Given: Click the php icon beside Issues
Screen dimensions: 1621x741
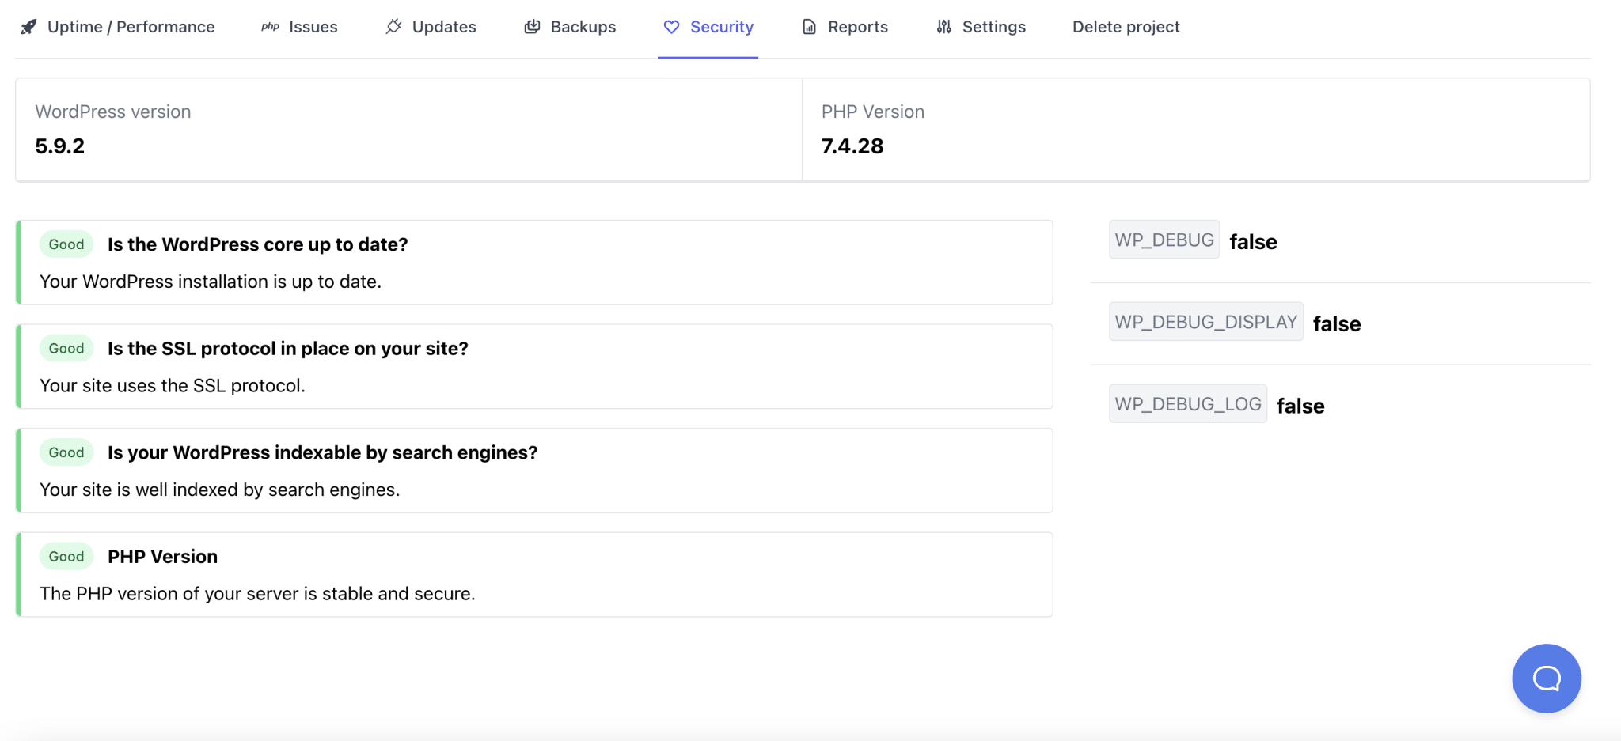Looking at the screenshot, I should click(271, 27).
